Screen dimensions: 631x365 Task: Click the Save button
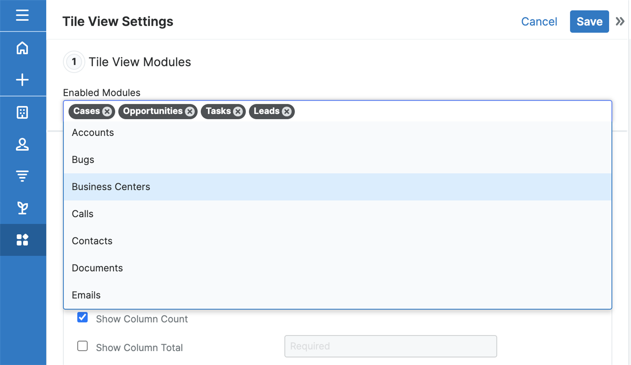tap(589, 21)
